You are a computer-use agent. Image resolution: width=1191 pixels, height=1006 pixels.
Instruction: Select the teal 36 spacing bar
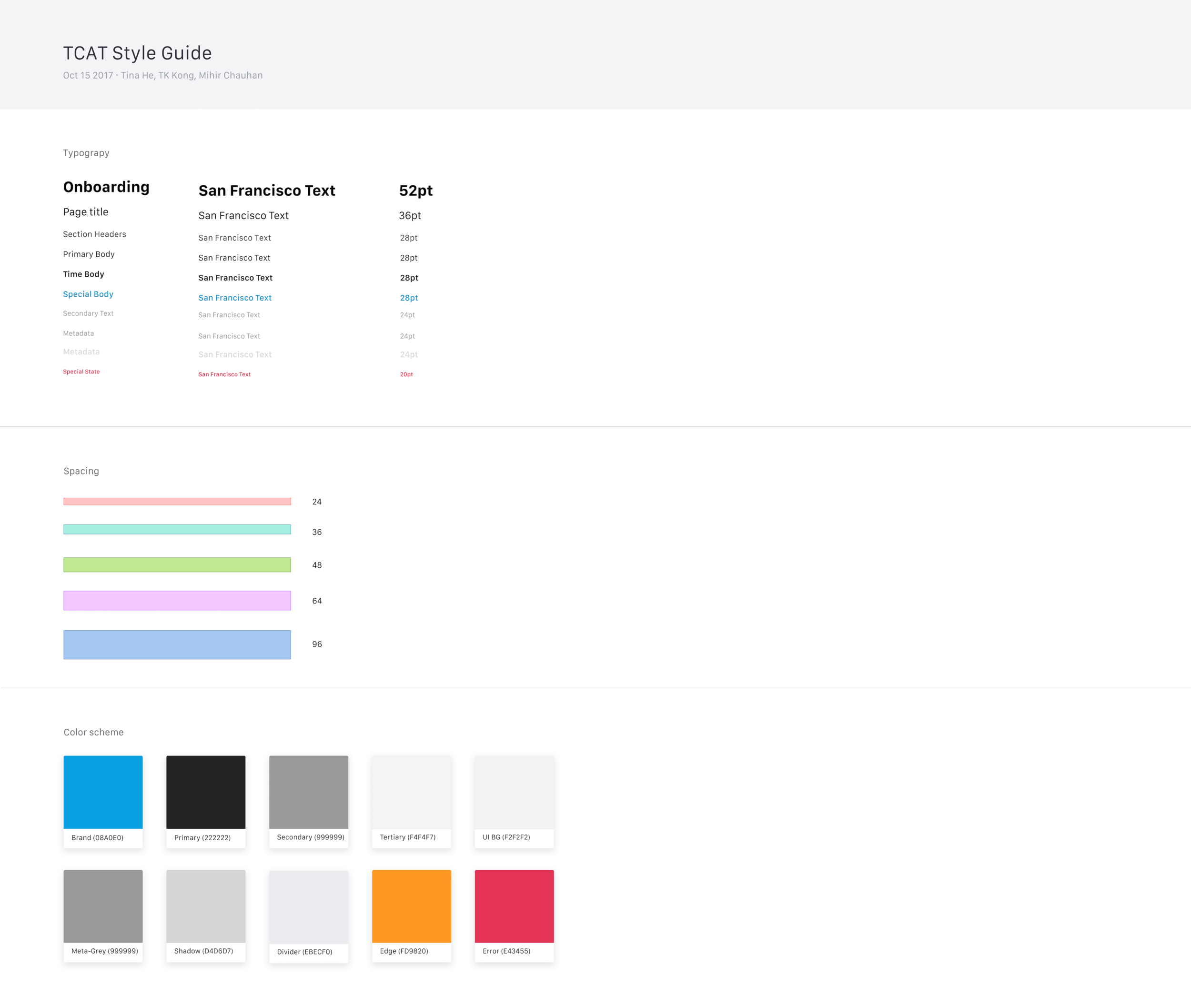coord(177,529)
